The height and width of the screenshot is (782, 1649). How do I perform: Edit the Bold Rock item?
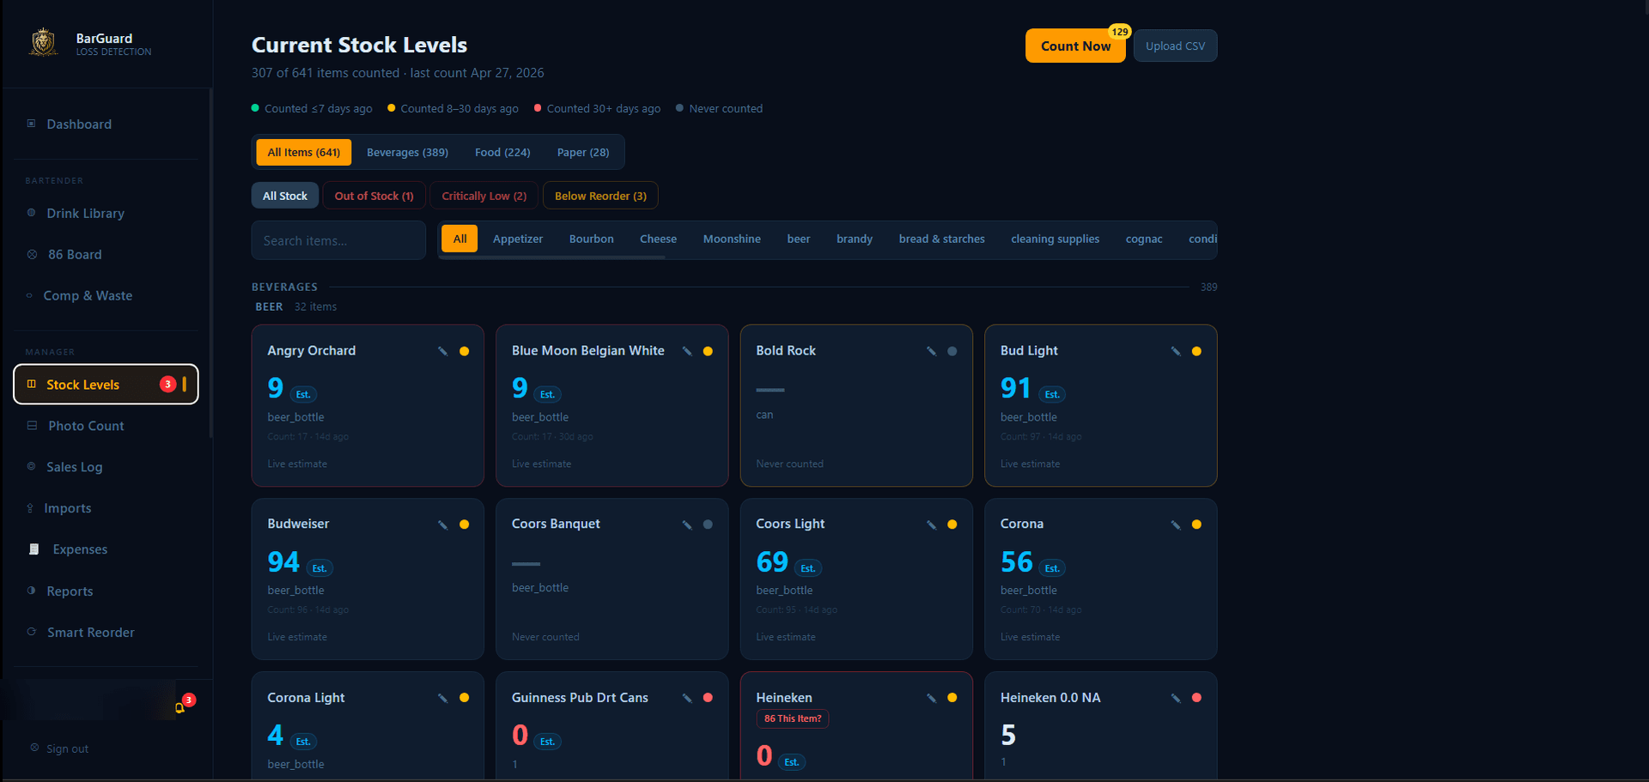point(931,351)
